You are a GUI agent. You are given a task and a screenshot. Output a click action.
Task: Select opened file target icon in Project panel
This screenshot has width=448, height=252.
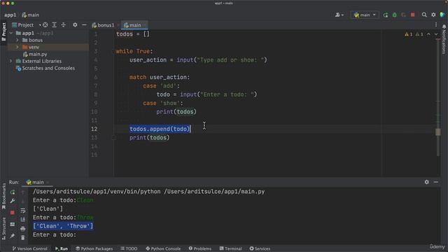[x=45, y=25]
